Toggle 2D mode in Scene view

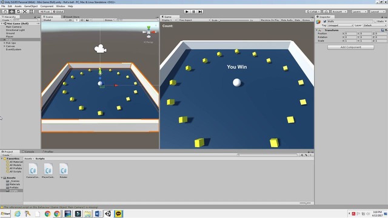tap(70, 20)
